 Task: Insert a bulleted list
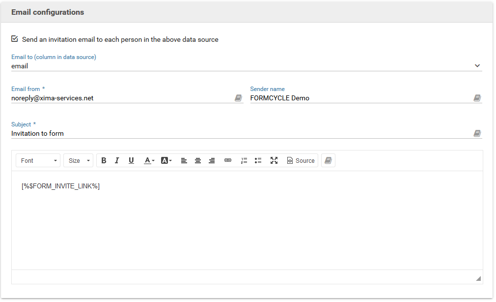[258, 161]
